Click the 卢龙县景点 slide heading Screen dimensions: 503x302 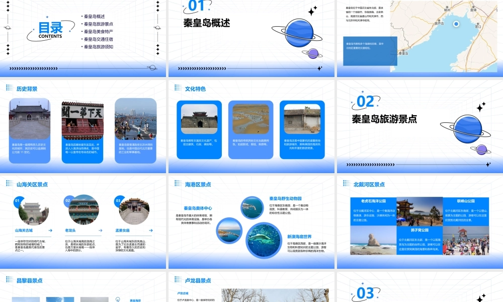coord(198,280)
